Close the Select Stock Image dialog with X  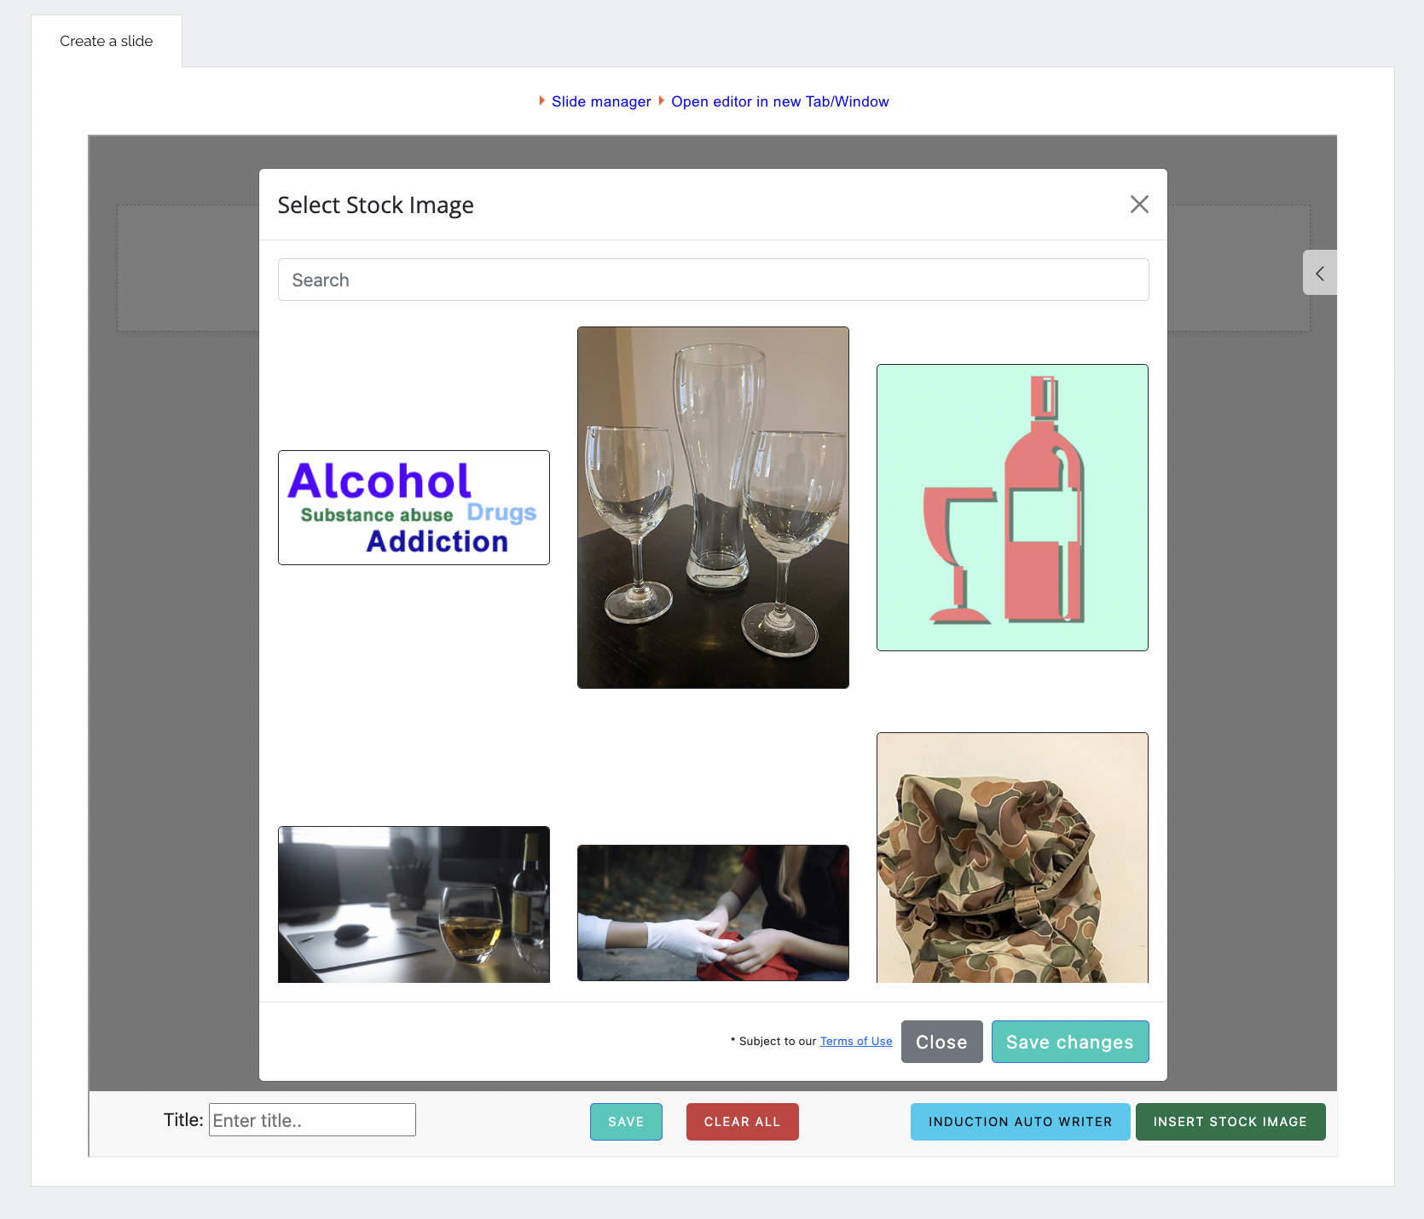[1139, 205]
